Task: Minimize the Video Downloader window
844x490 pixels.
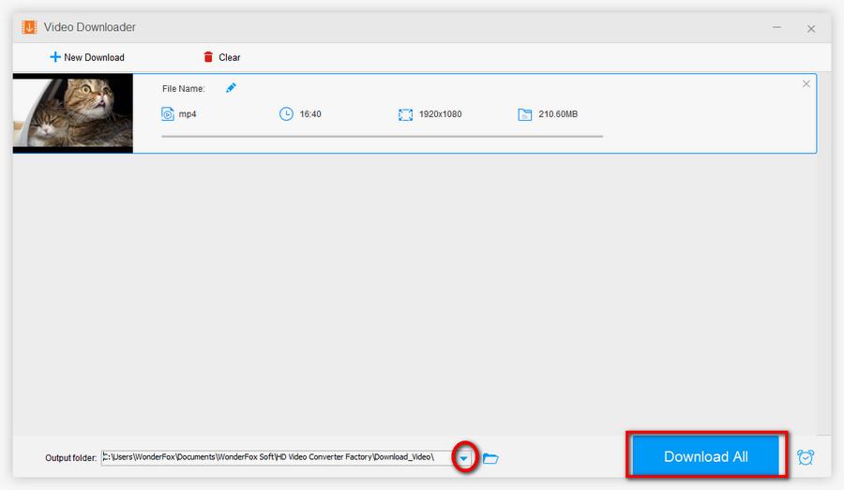Action: click(776, 27)
